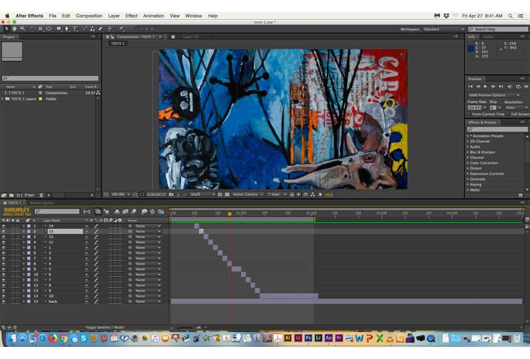Click the yellow label swatch of TESTE 1 Layers
This screenshot has width=530, height=359.
(x=40, y=99)
